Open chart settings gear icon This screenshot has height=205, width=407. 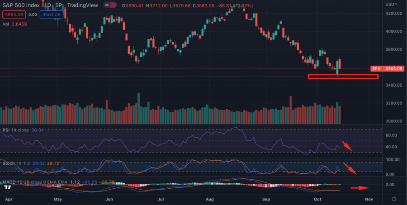[x=394, y=199]
